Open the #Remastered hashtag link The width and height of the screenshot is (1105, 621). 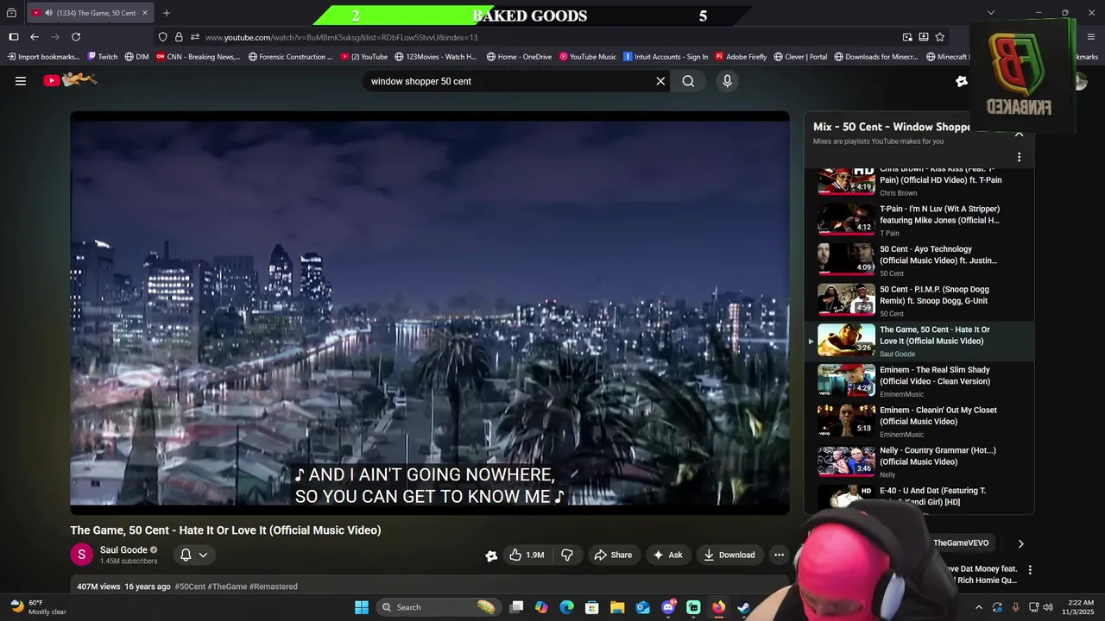[x=274, y=586]
